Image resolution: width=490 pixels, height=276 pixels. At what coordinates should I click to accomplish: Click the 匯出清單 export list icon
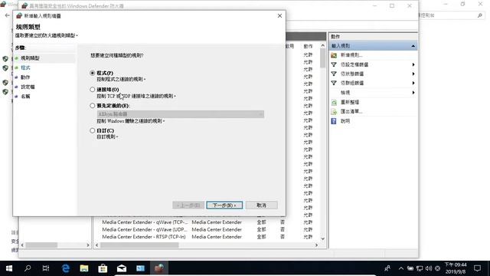[334, 112]
